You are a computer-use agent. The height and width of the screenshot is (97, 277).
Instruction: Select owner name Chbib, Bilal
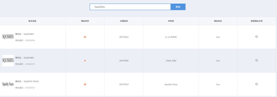click(x=171, y=61)
